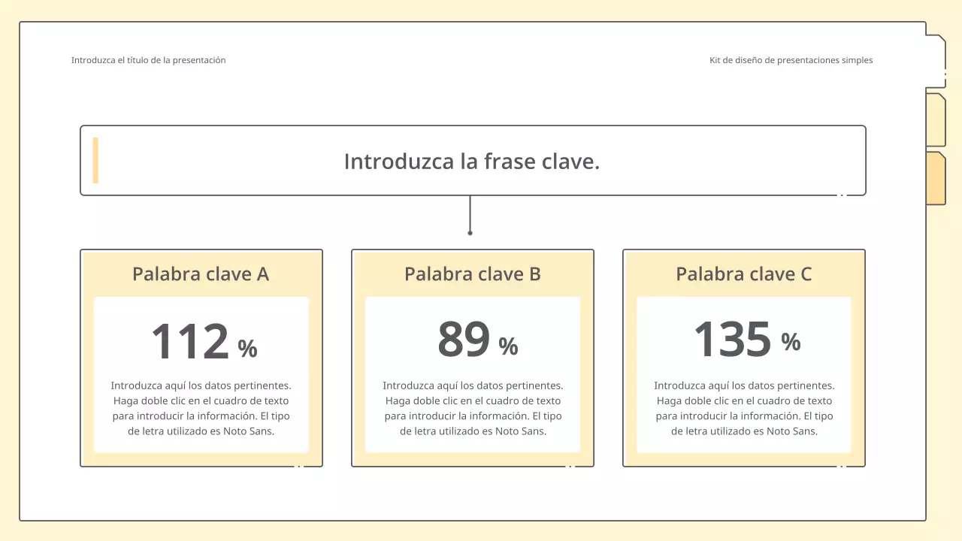Select the middle pale yellow folder tab
Screen dimensions: 962x541
936,120
